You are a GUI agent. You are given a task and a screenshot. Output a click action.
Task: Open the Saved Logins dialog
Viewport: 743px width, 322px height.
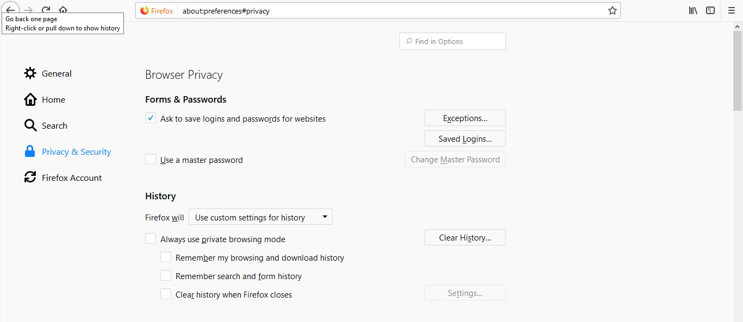(x=465, y=138)
